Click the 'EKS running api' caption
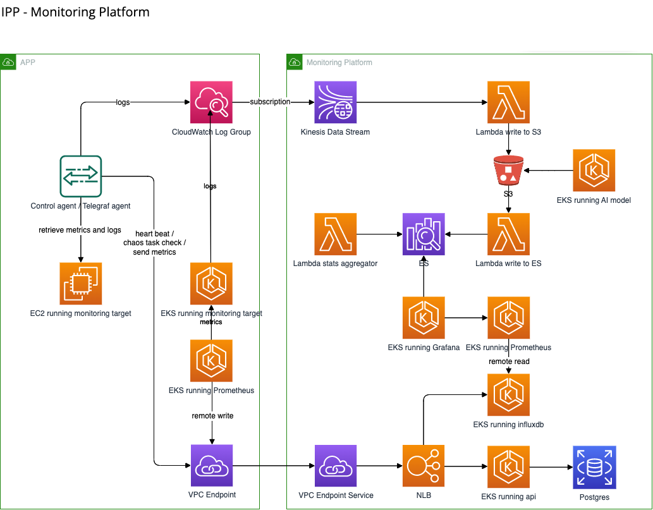This screenshot has width=653, height=510. 508,497
